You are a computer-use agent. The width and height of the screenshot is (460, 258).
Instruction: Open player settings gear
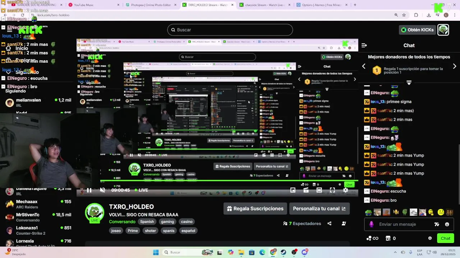(x=345, y=190)
